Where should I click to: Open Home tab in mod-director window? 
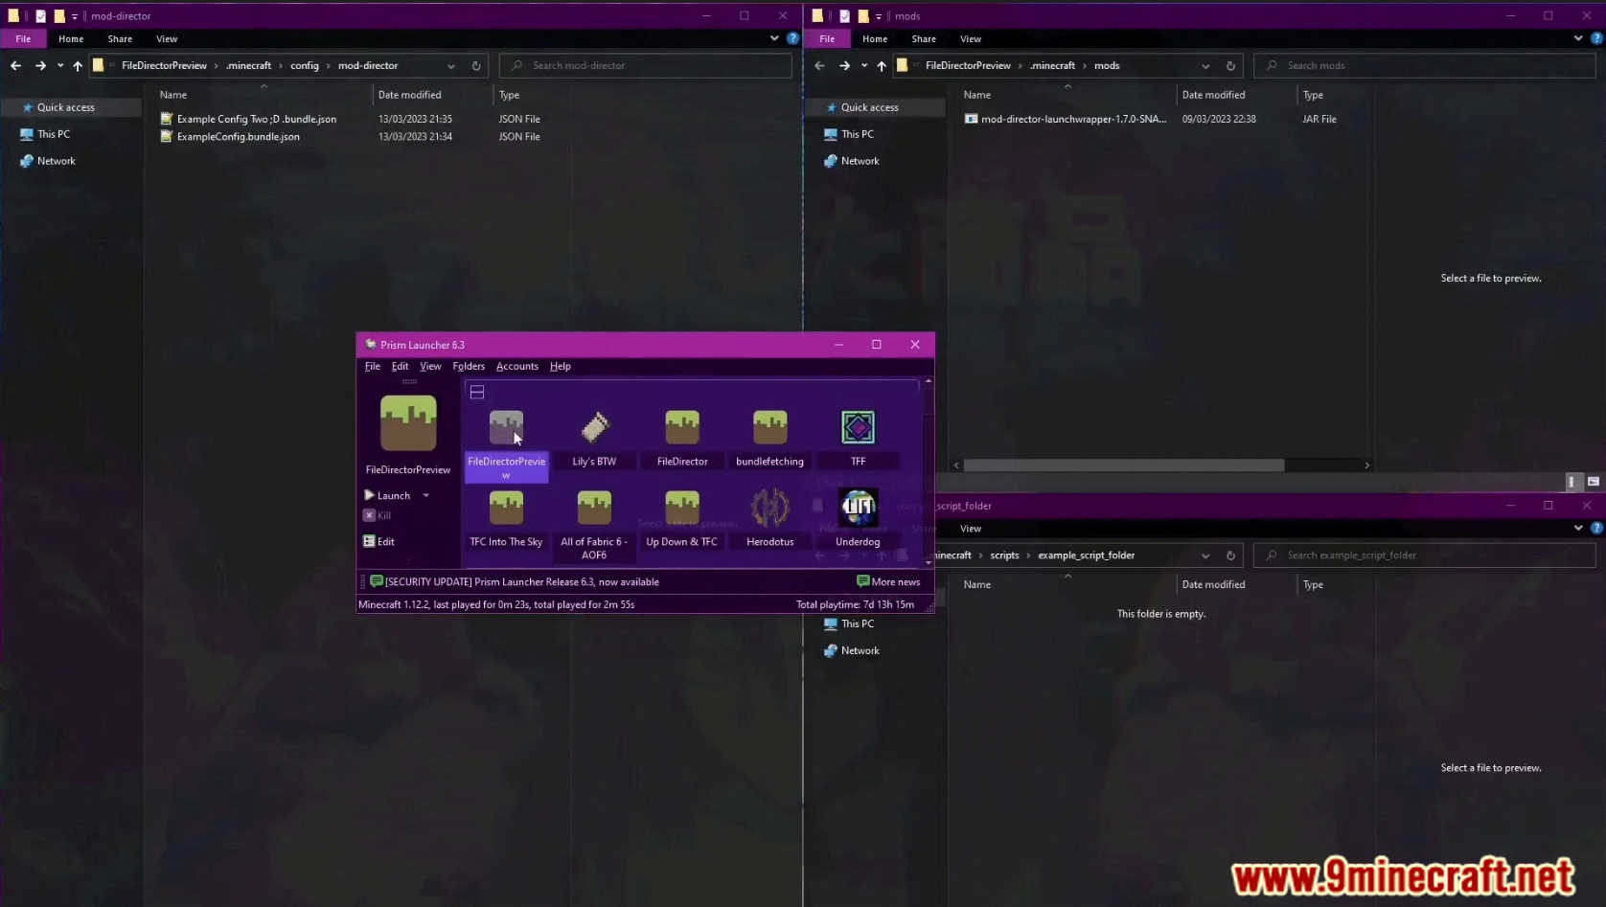pyautogui.click(x=71, y=39)
